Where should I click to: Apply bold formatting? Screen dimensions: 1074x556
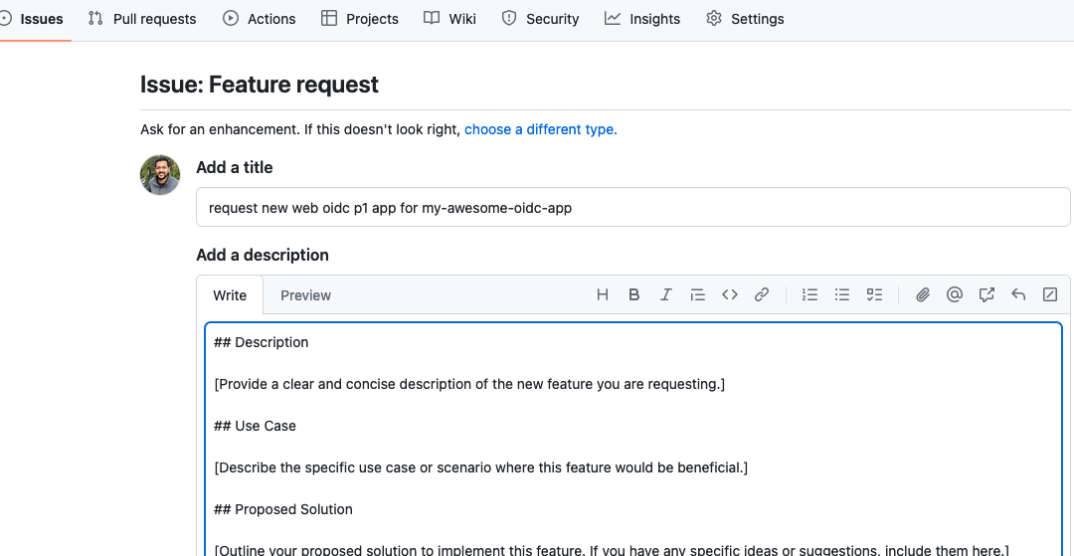point(634,295)
